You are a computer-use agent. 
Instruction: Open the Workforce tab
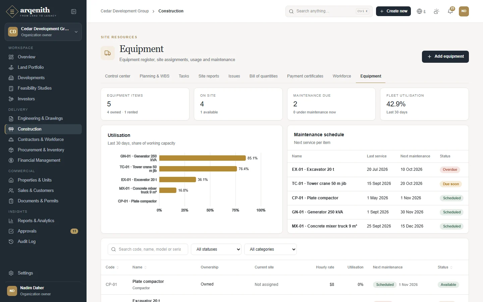(x=342, y=76)
